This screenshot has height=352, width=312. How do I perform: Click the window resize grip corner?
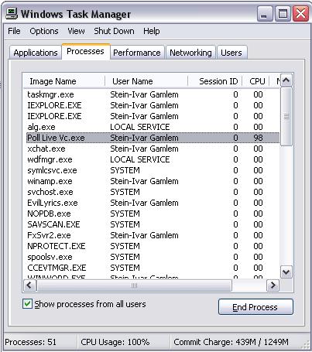coord(306,346)
